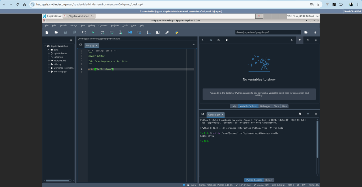
Task: Open the console pane options menu
Action: pyautogui.click(x=316, y=114)
